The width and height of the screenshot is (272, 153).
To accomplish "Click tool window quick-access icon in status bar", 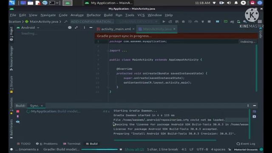I will coord(11,149).
